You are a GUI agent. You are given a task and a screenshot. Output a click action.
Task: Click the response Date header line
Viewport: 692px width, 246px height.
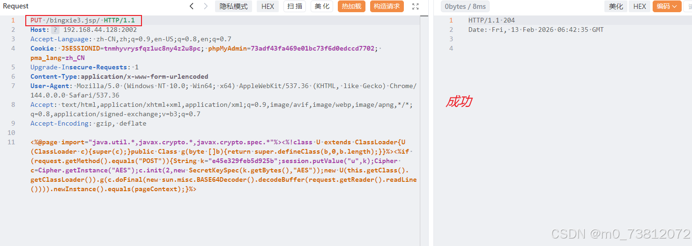coord(536,30)
